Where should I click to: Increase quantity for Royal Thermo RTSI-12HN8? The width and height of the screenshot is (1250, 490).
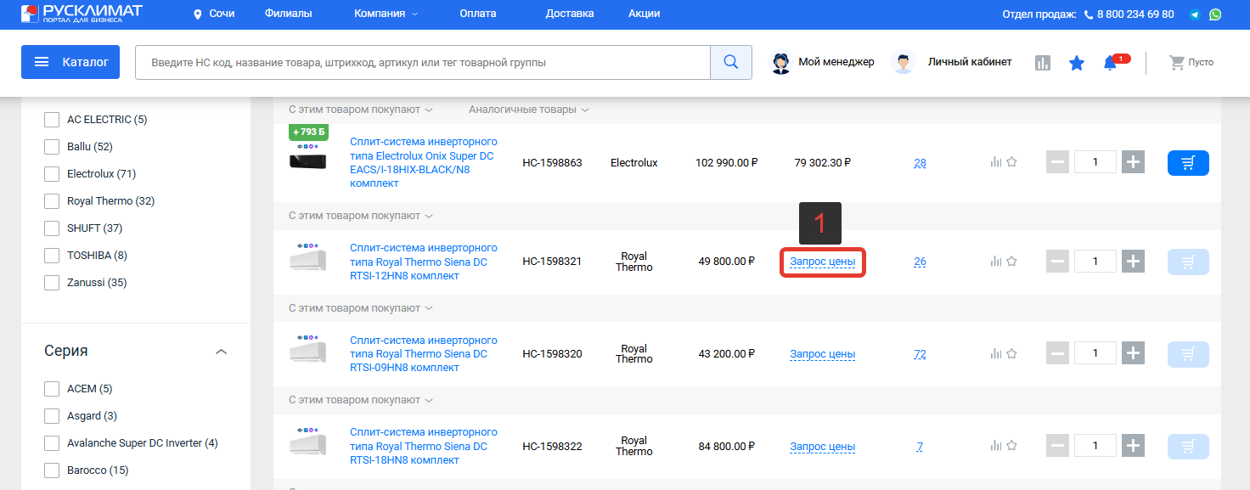(1133, 261)
